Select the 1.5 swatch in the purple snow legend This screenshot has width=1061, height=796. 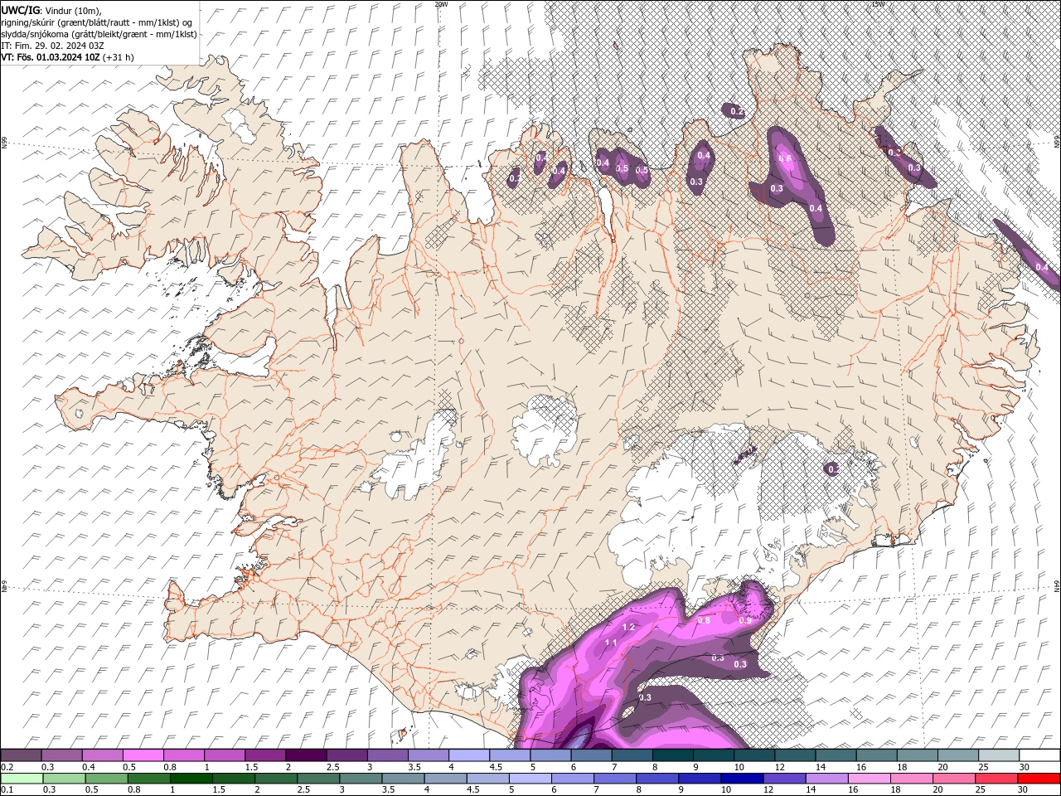266,755
